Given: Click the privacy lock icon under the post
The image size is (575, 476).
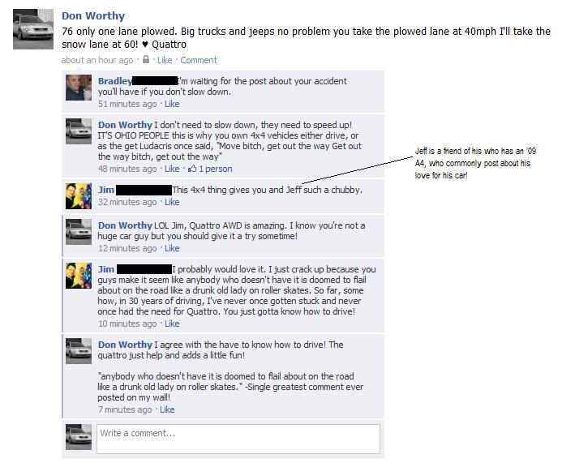Looking at the screenshot, I should pos(146,59).
